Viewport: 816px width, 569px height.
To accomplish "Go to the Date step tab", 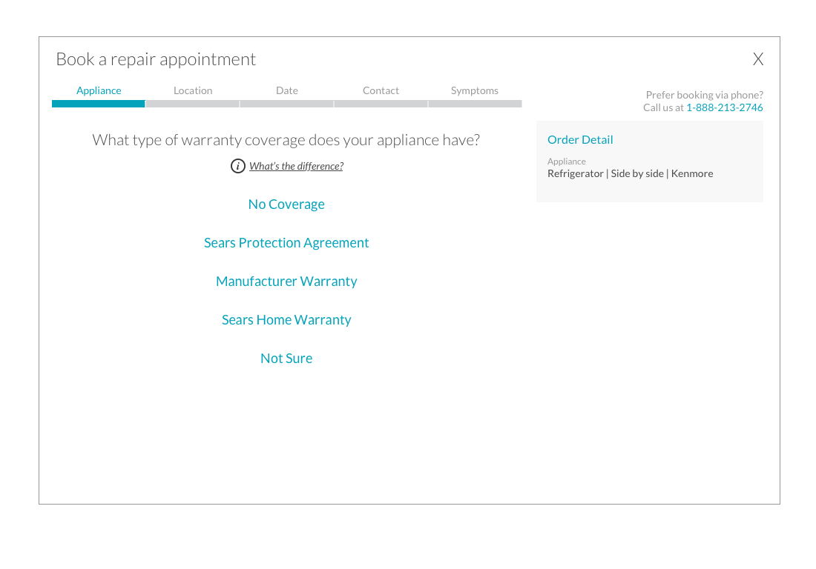I will tap(287, 90).
